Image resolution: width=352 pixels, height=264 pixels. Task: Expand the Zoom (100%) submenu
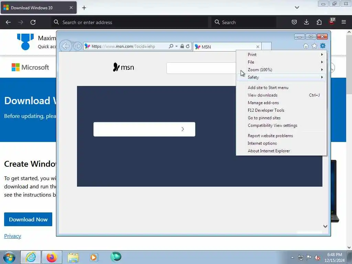click(x=281, y=70)
